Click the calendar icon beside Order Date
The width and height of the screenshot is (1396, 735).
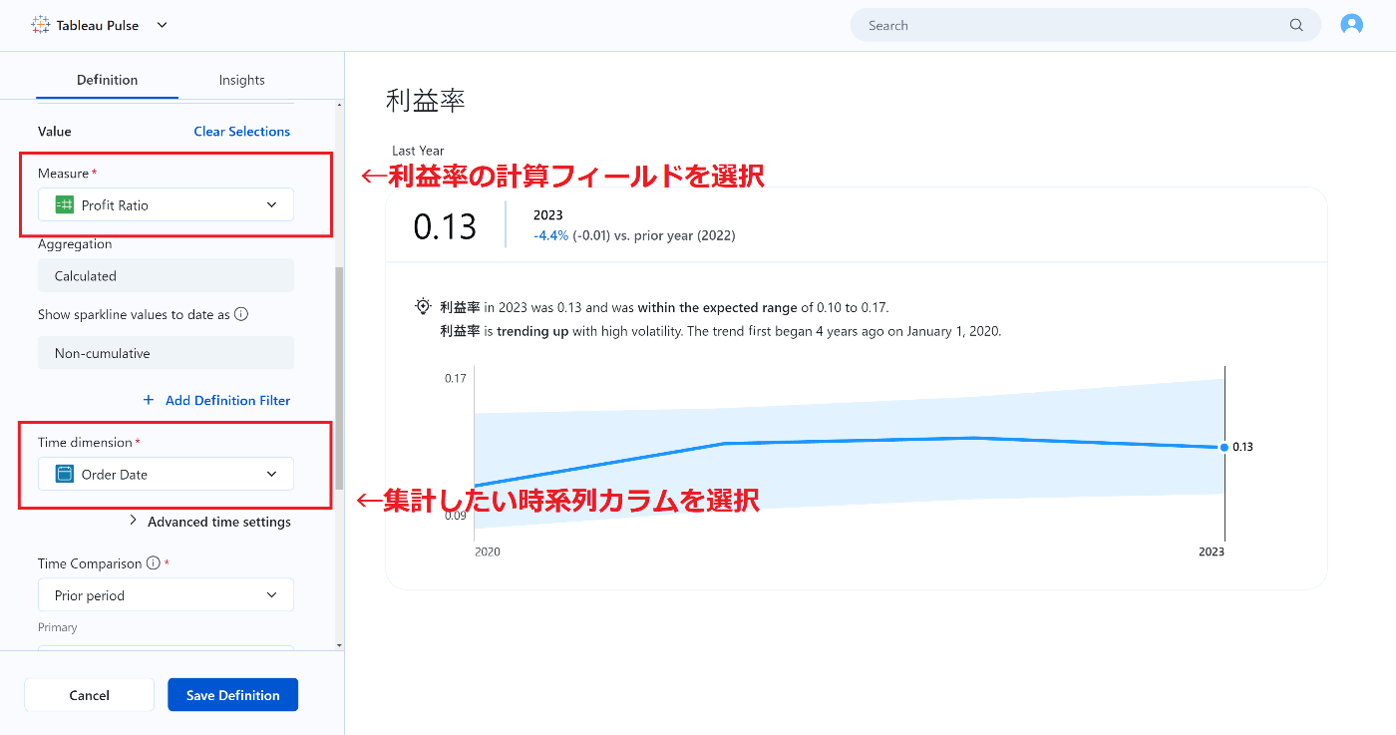[64, 474]
